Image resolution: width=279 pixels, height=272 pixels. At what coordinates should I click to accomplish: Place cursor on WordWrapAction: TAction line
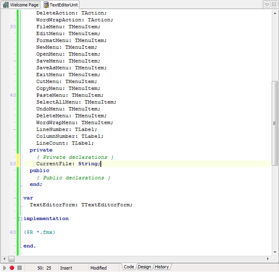click(74, 20)
